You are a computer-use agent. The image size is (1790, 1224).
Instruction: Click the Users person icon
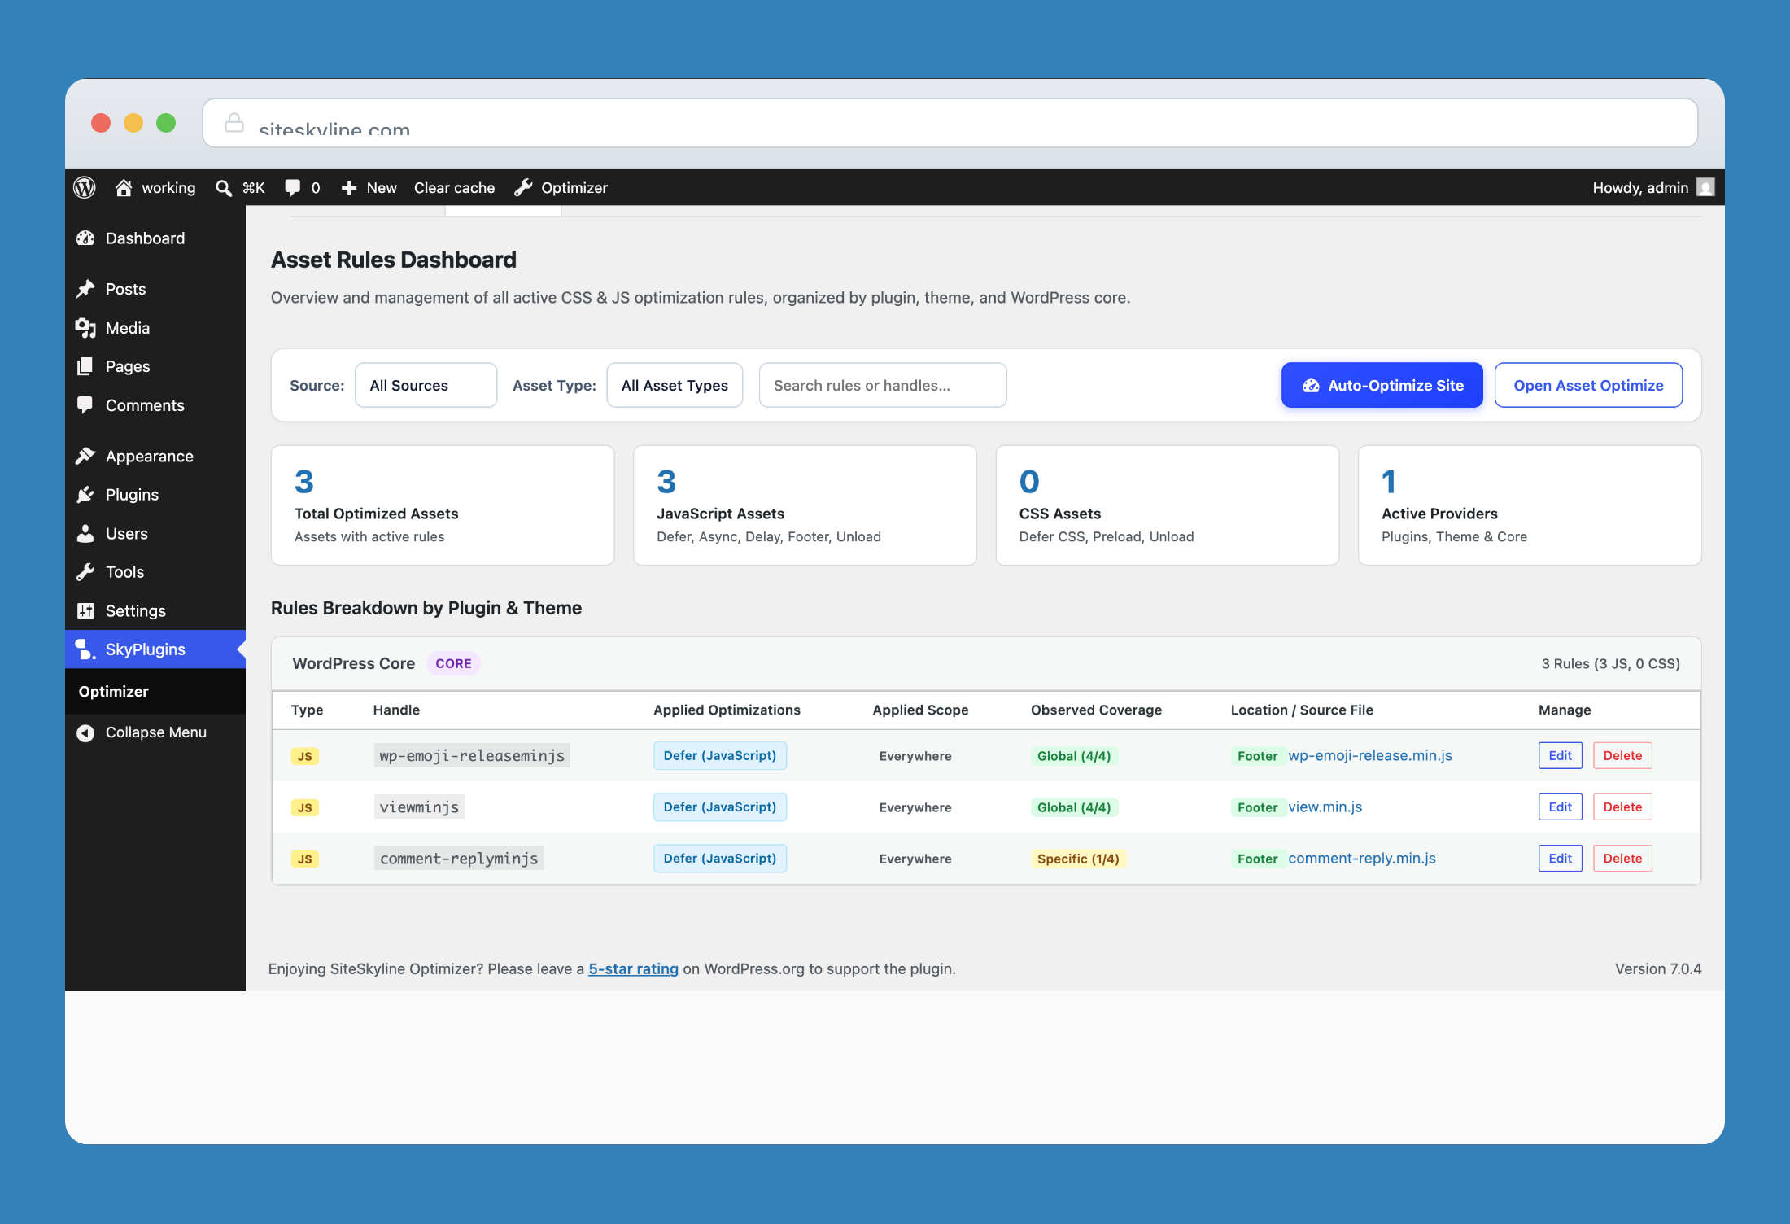click(x=85, y=534)
